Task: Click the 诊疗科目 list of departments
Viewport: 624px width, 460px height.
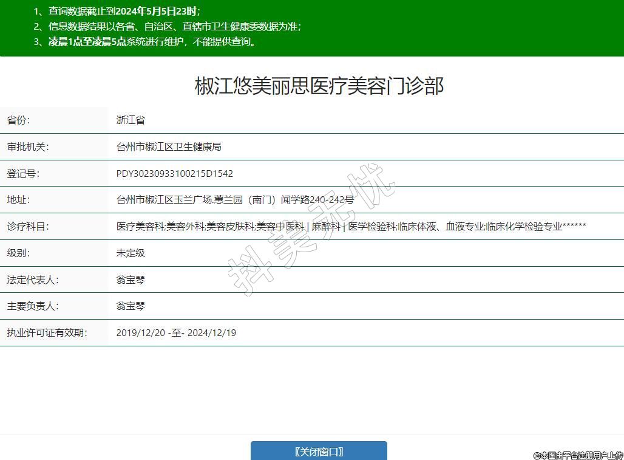Action: 351,227
